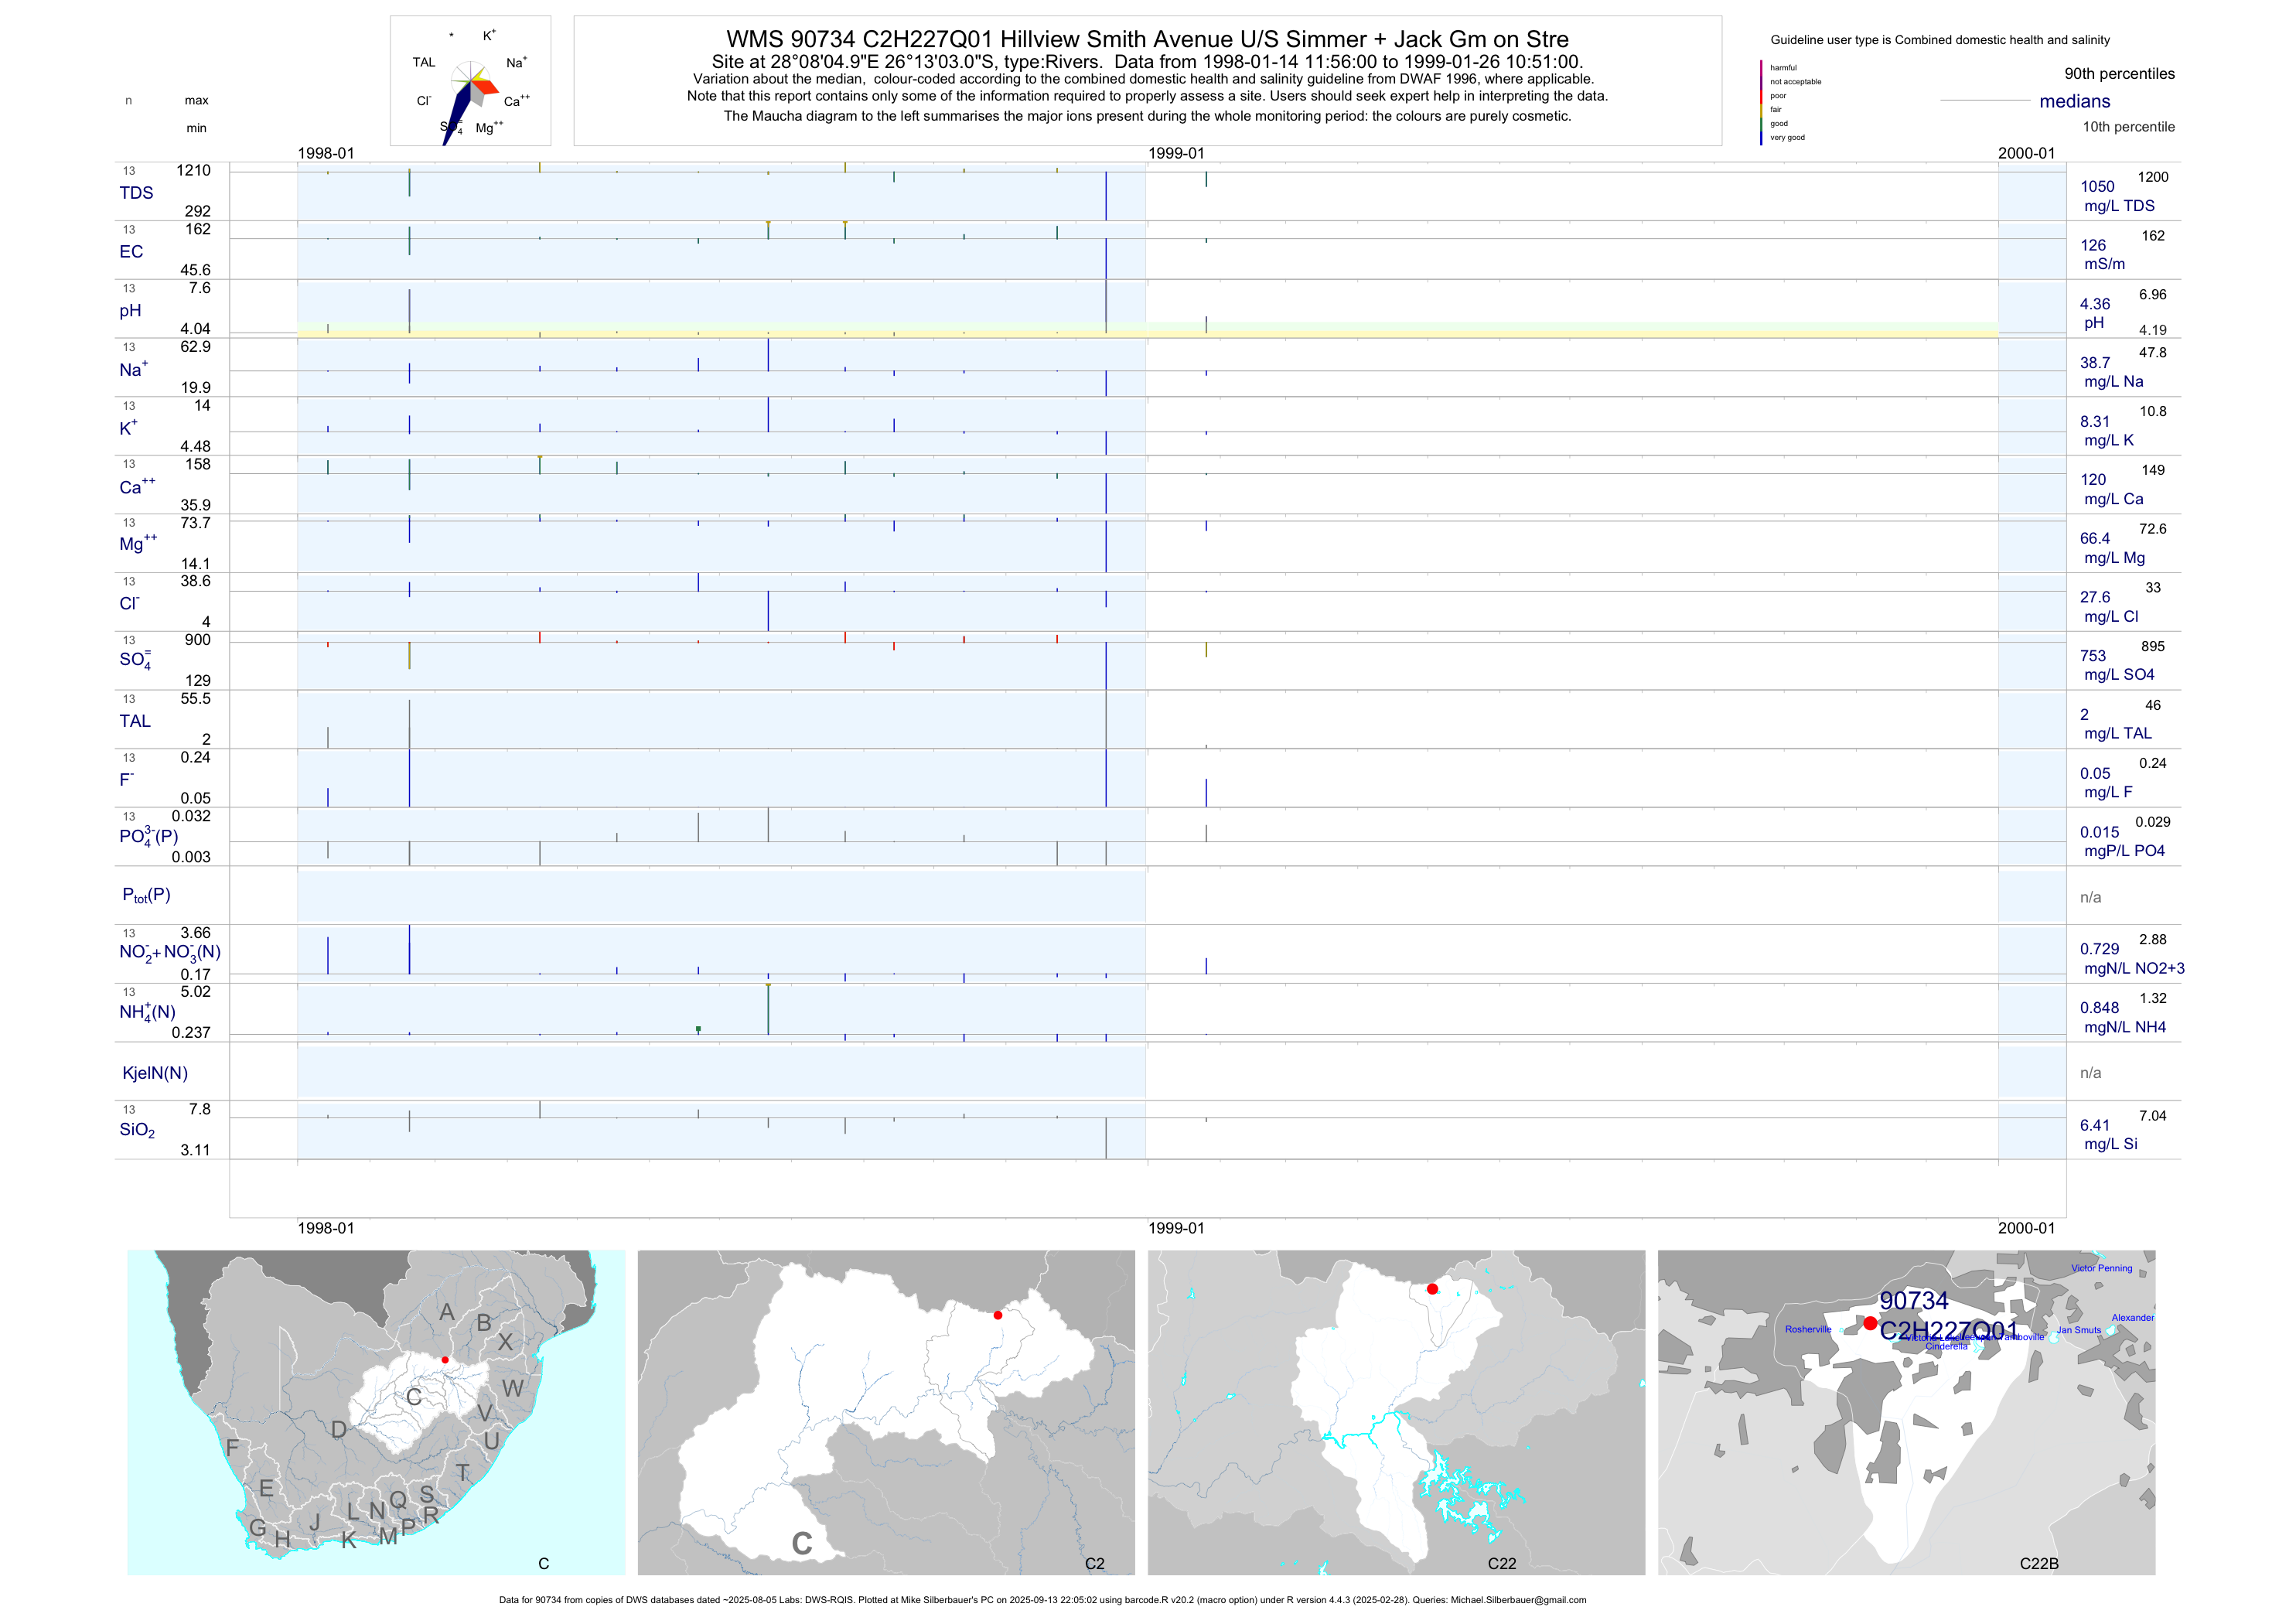Click the Michael.Silberbauer email address in footer
Screen dimensions: 2296x1624
[x=1518, y=1600]
